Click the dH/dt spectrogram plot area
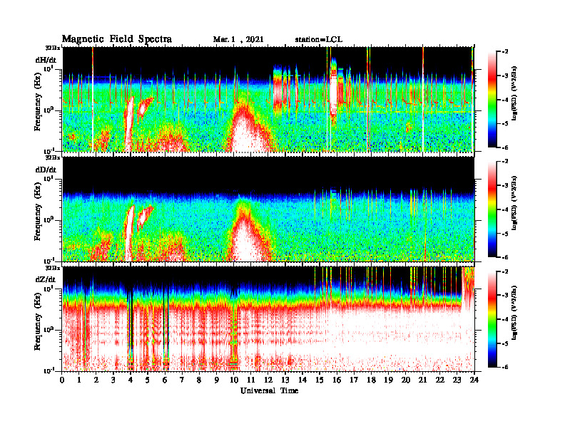Screen dimensions: 565x436 [268, 99]
